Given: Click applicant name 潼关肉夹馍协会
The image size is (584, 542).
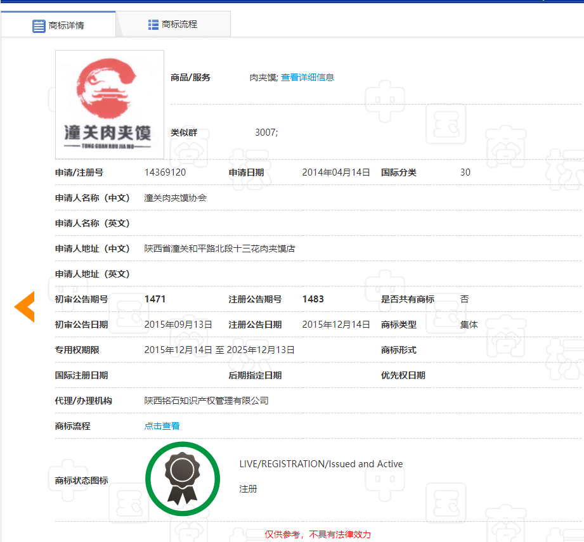Looking at the screenshot, I should 175,198.
